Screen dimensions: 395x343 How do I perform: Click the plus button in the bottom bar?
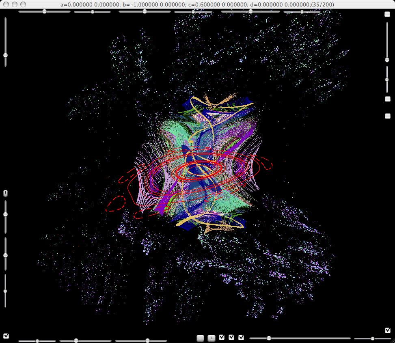pyautogui.click(x=212, y=338)
